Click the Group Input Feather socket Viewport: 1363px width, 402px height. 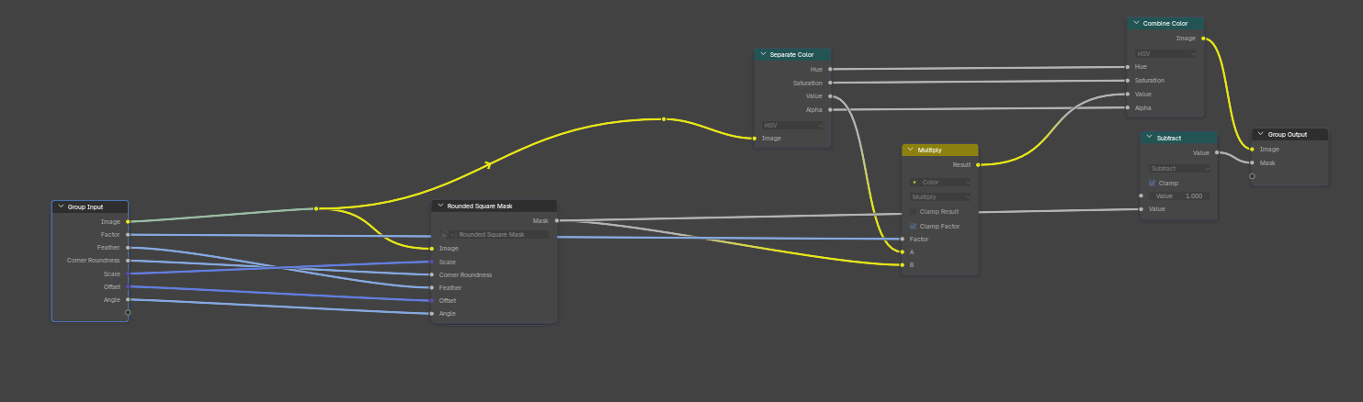click(x=128, y=247)
